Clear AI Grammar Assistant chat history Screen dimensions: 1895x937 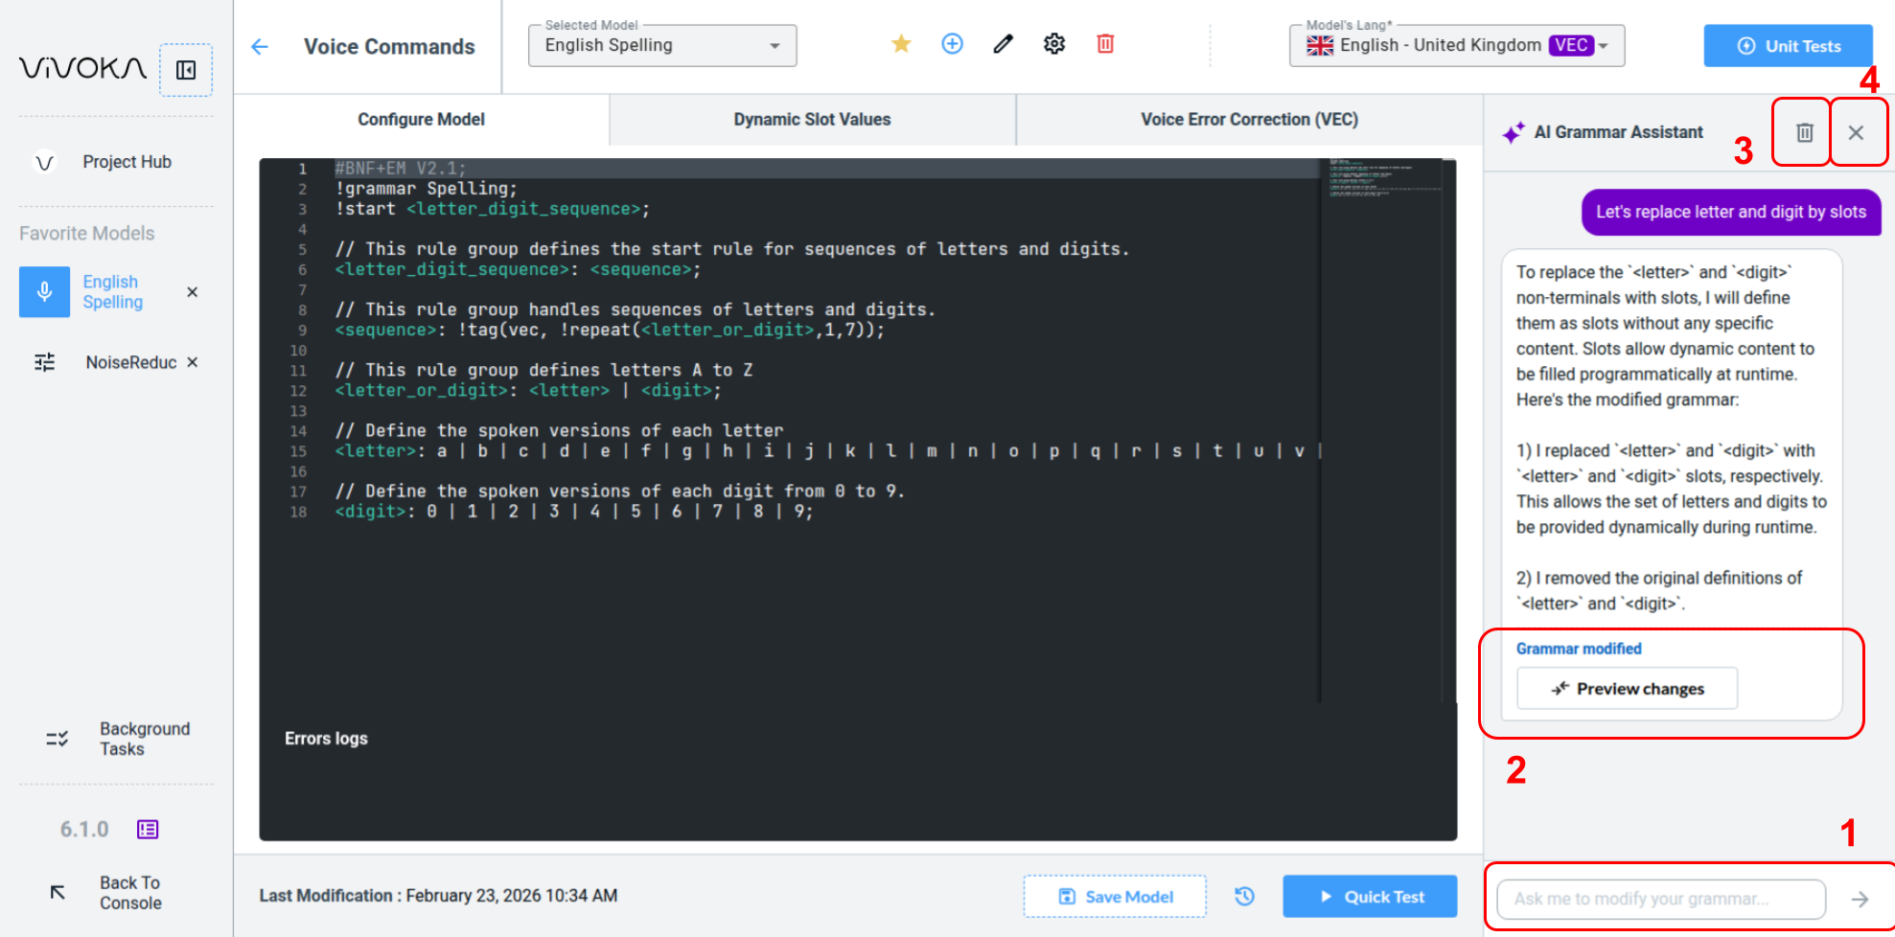1804,132
